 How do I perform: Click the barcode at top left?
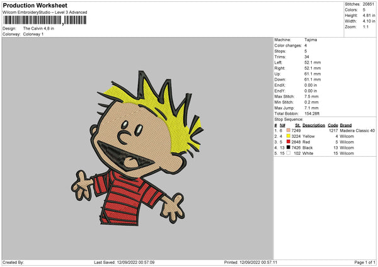45,20
